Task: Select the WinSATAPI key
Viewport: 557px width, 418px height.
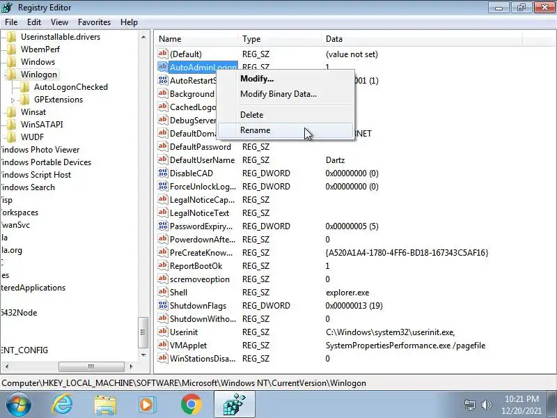Action: coord(42,125)
